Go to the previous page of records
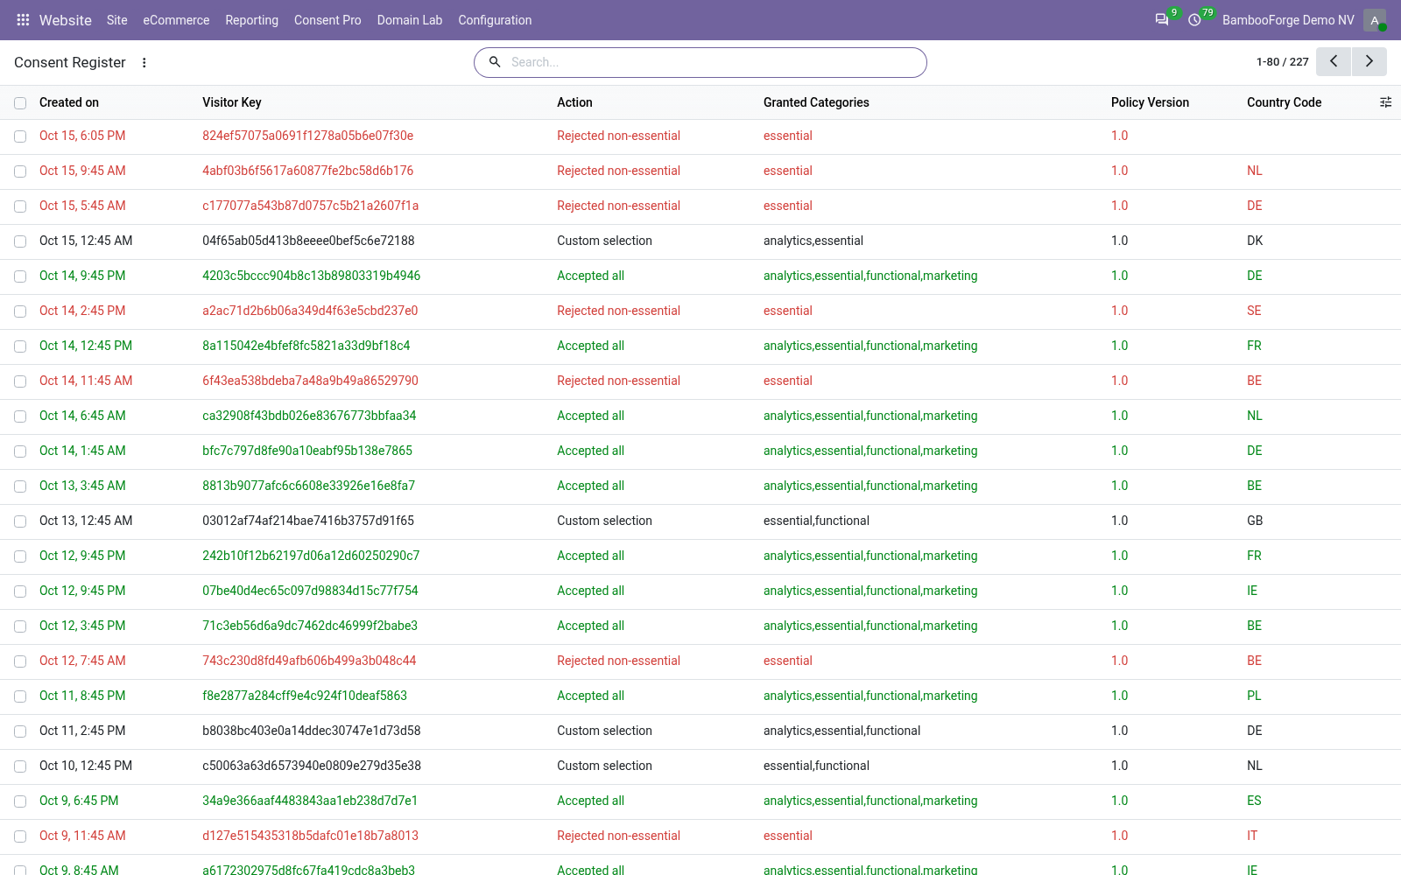The image size is (1401, 875). [1334, 62]
